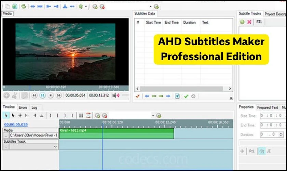
Task: Open the Errors tab
Action: 23,108
